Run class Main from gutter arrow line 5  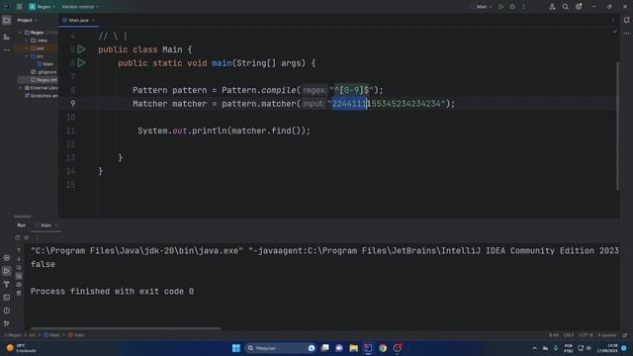81,49
